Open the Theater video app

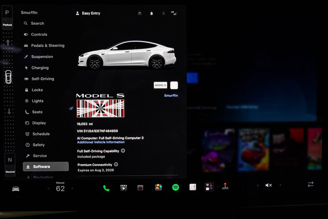tap(124, 188)
